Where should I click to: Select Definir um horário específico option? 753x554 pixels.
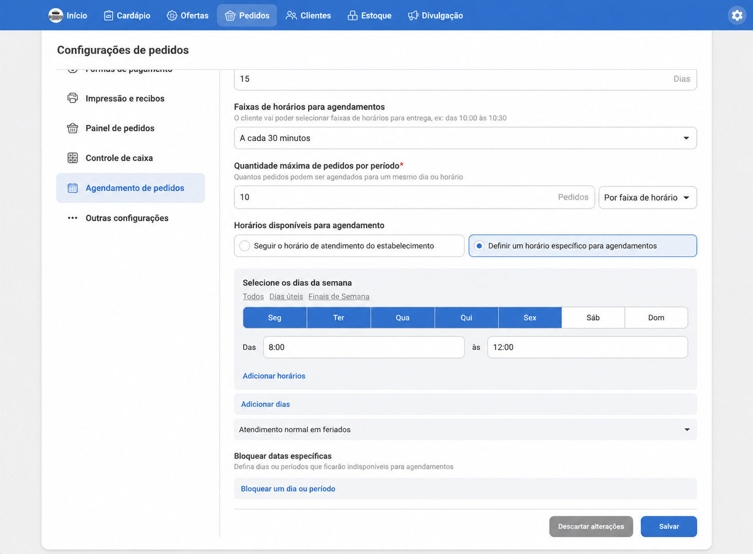[x=583, y=246]
